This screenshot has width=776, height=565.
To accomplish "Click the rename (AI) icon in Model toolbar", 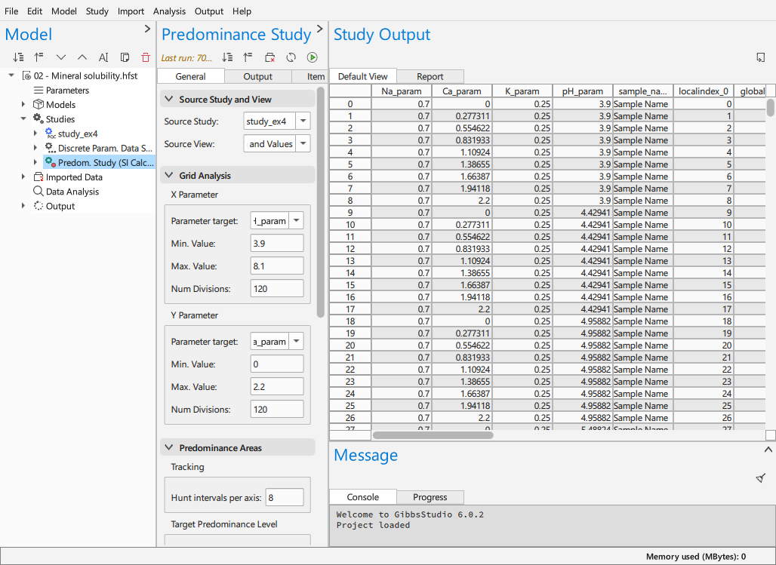I will (x=103, y=57).
